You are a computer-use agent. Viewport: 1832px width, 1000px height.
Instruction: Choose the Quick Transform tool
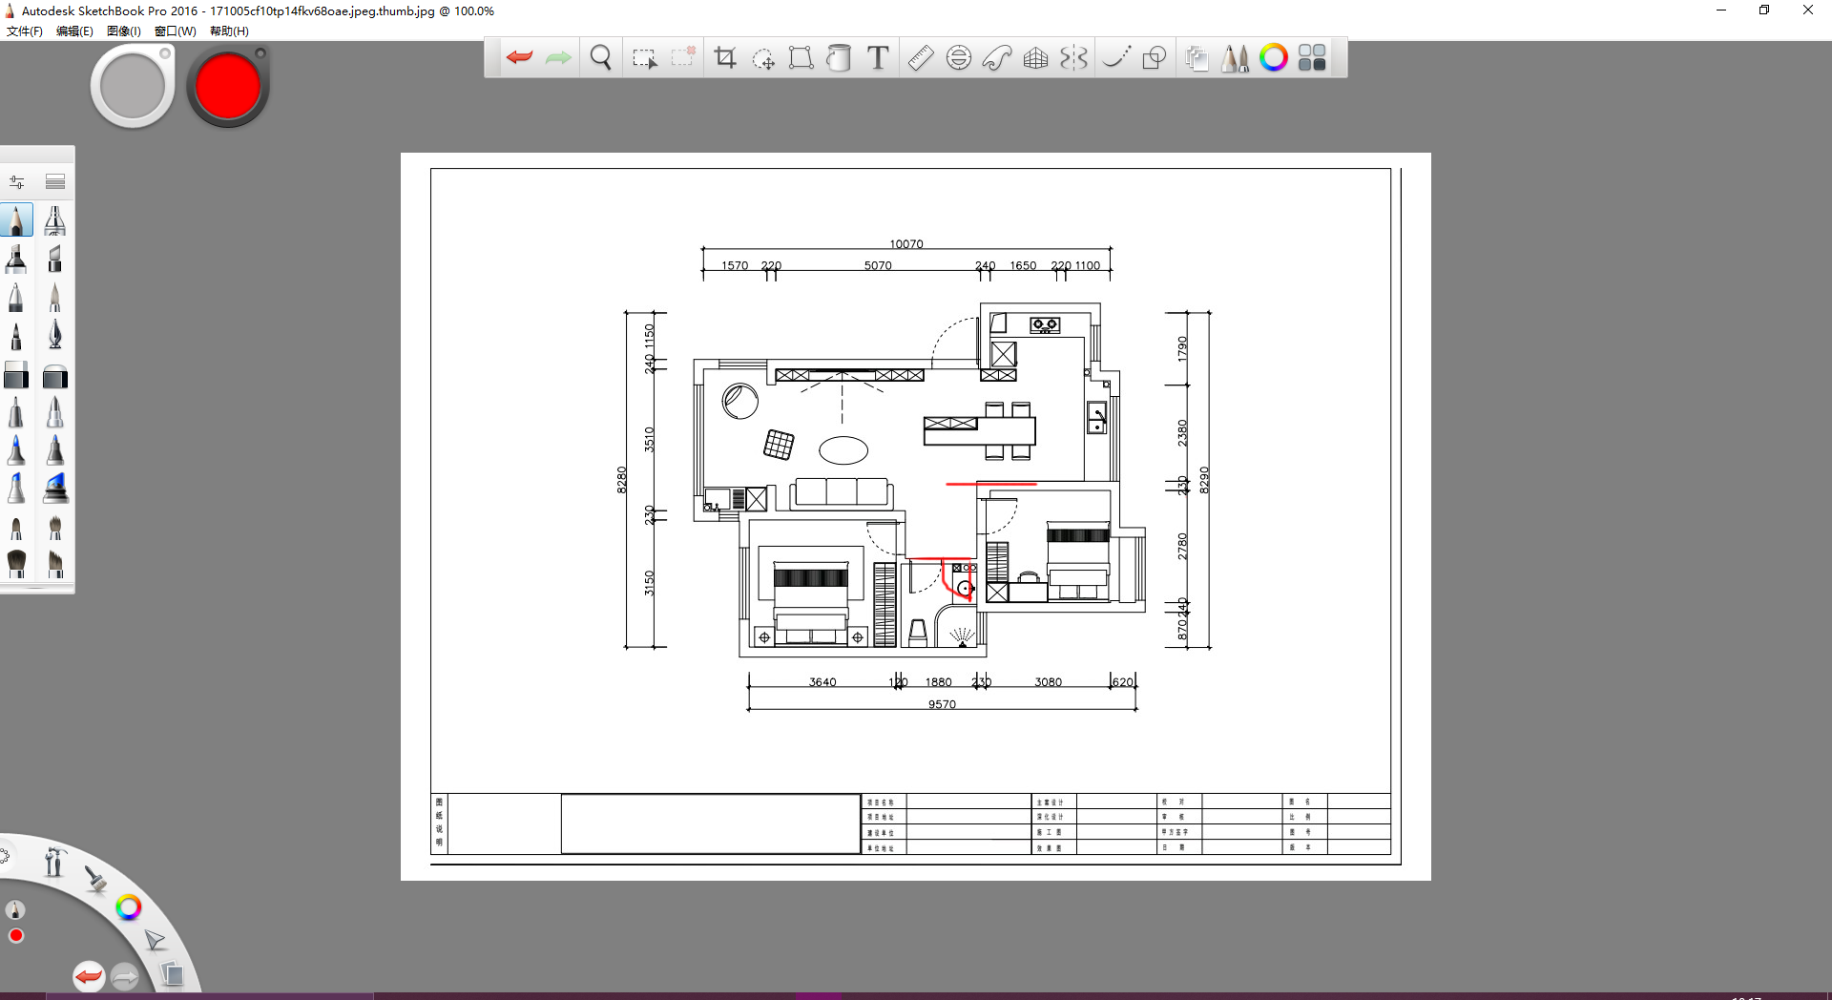[x=763, y=58]
